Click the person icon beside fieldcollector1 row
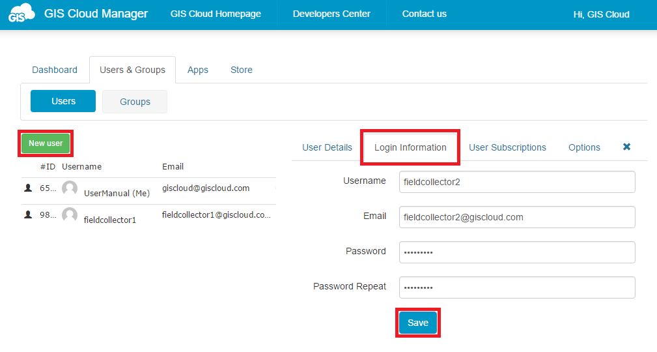Image resolution: width=657 pixels, height=352 pixels. click(x=28, y=215)
